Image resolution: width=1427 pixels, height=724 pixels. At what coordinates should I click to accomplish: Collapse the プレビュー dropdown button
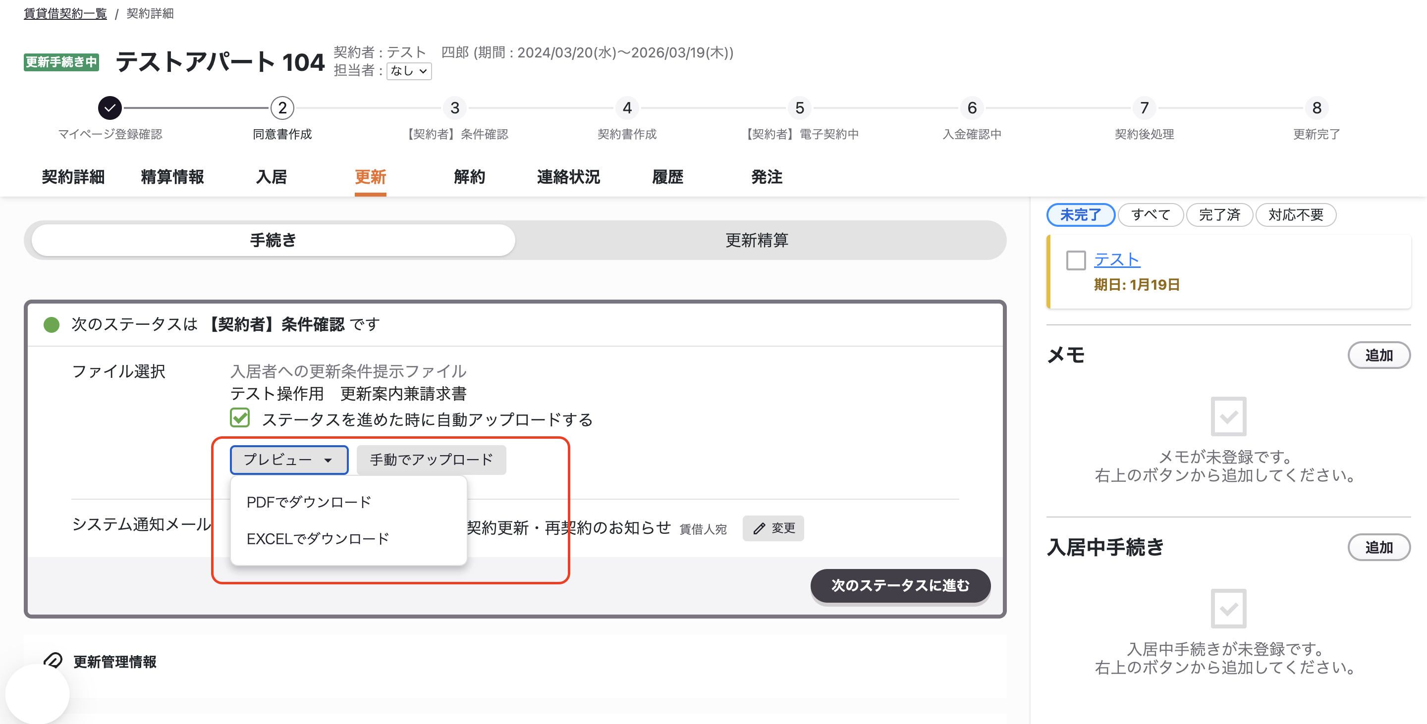[289, 460]
